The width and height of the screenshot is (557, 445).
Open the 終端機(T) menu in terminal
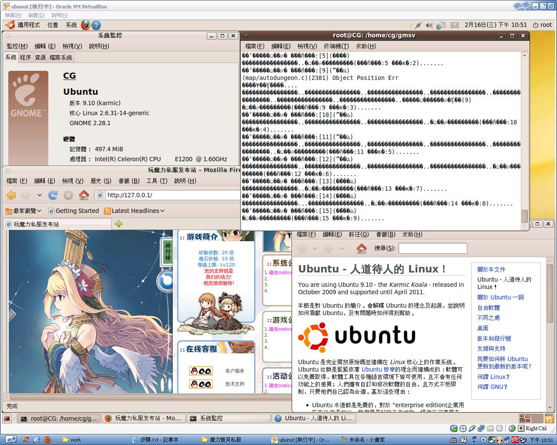pos(336,46)
